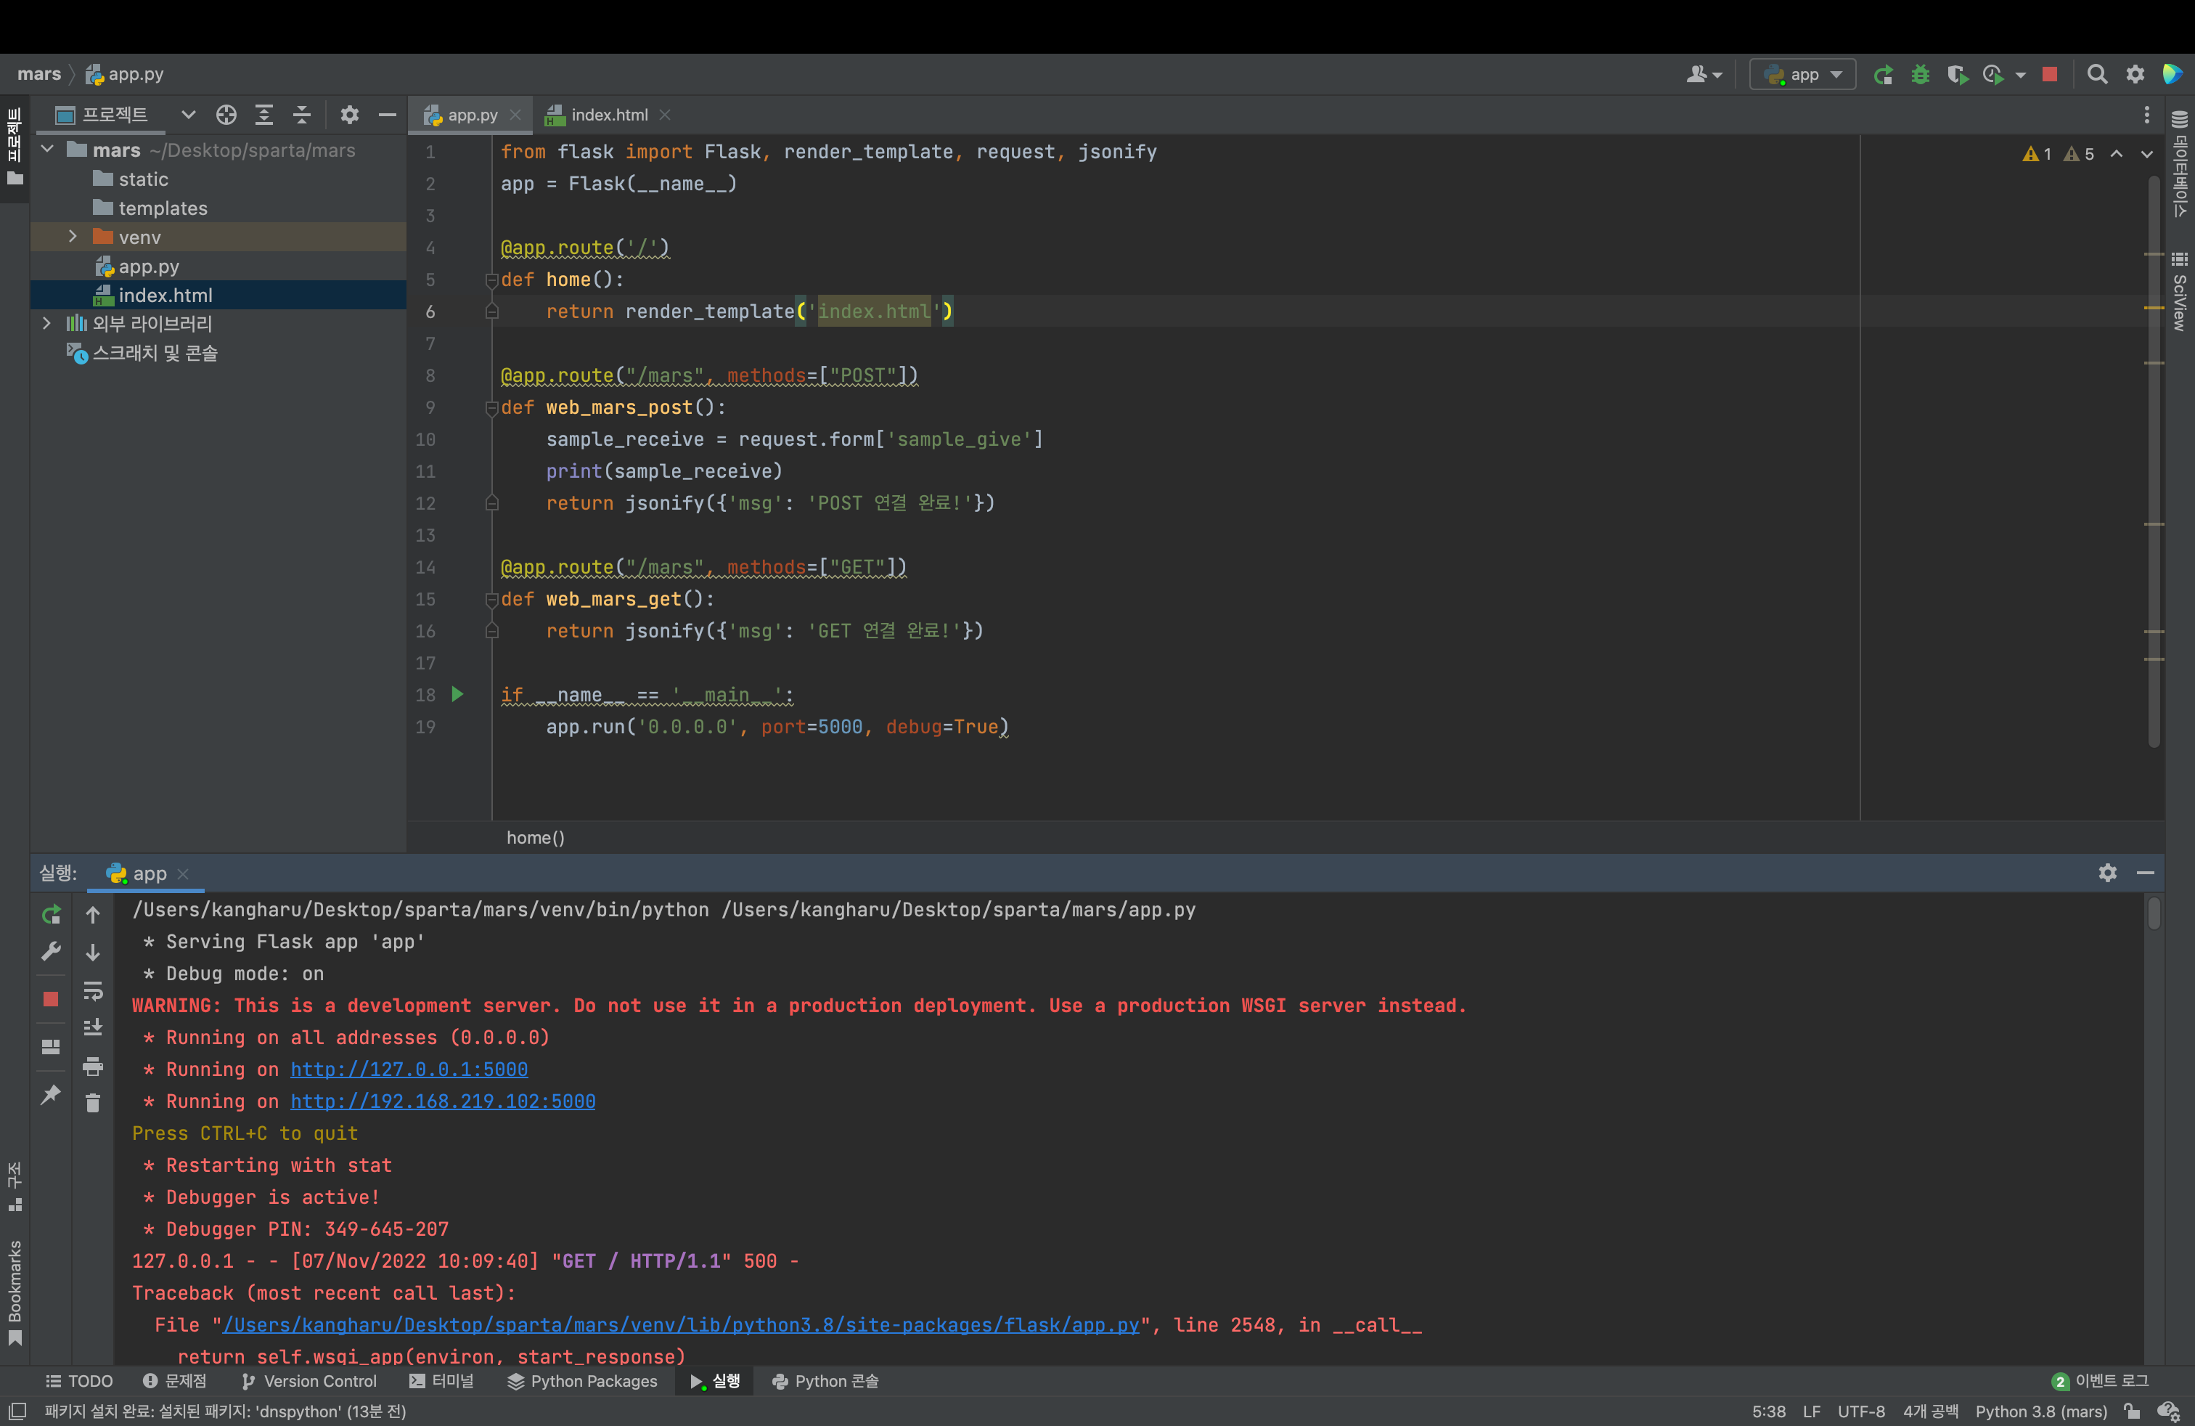Open the event log
The image size is (2195, 1426).
point(2100,1381)
